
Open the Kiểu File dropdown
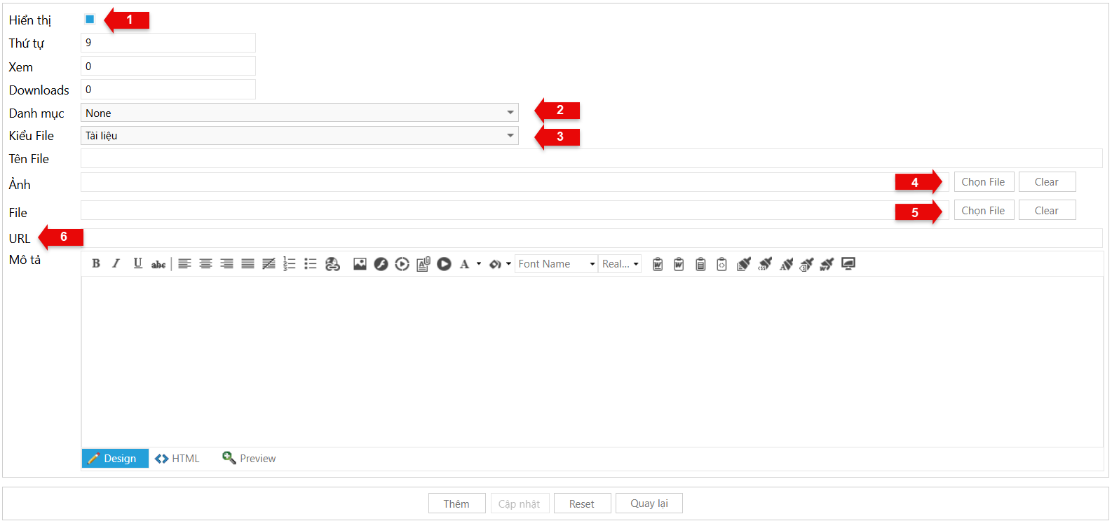(x=510, y=136)
